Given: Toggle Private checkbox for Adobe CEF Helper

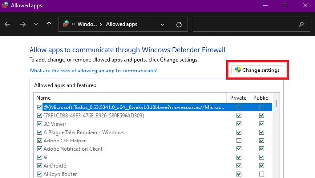Looking at the screenshot, I should (x=239, y=141).
